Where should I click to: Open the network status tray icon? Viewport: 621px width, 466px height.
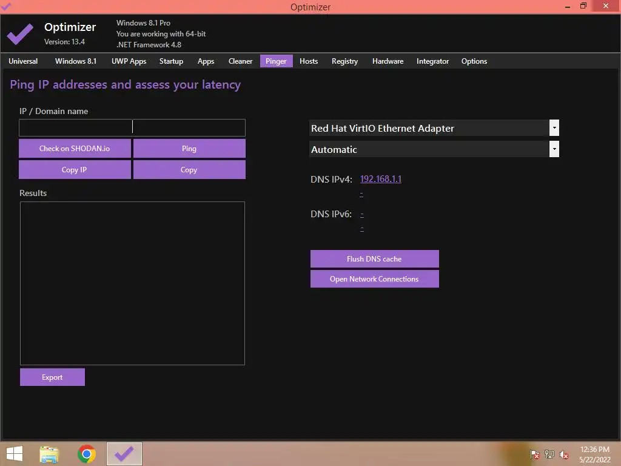click(549, 454)
